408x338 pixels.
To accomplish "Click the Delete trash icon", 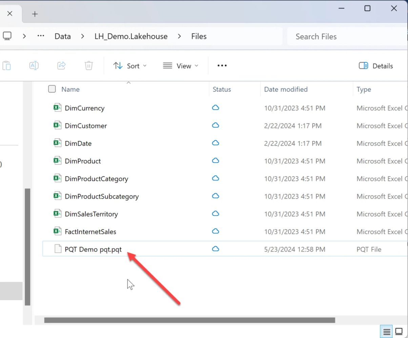I will click(88, 66).
